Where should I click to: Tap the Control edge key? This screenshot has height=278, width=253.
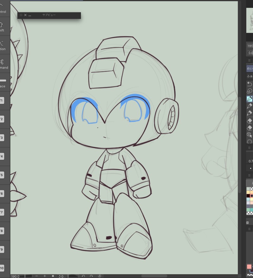click(5, 9)
